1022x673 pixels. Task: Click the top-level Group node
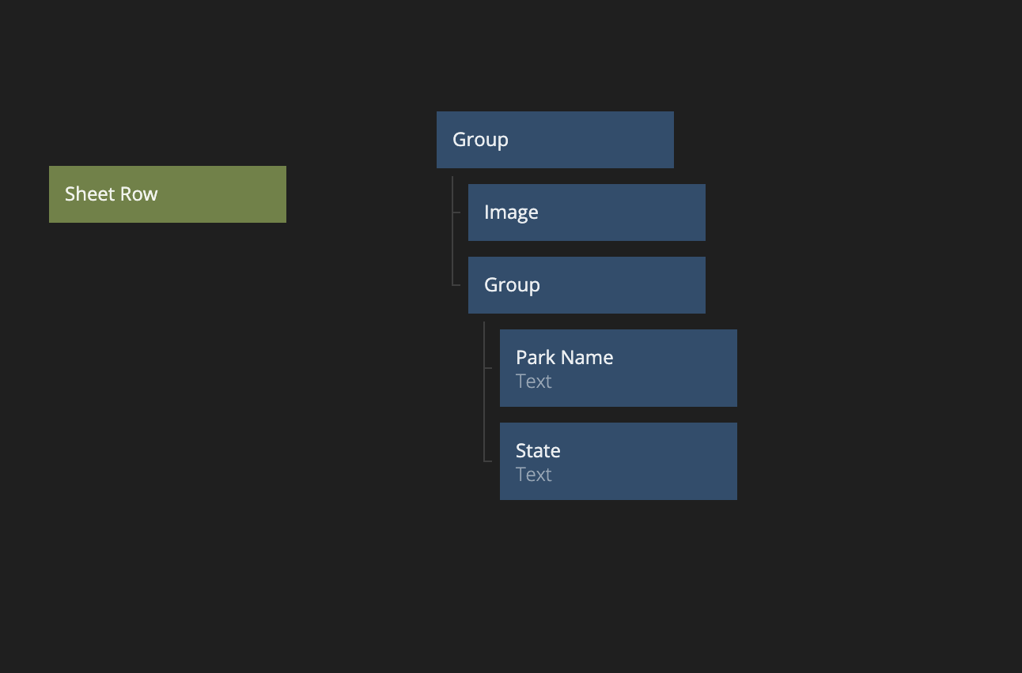click(x=555, y=140)
